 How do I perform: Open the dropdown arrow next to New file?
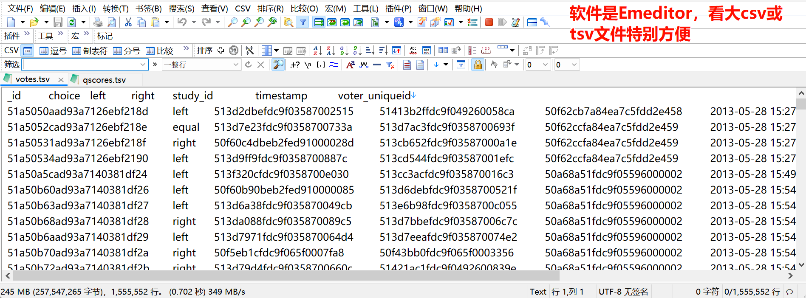(23, 22)
